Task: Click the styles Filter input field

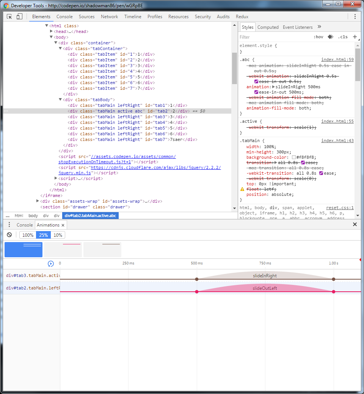Action: click(x=274, y=37)
